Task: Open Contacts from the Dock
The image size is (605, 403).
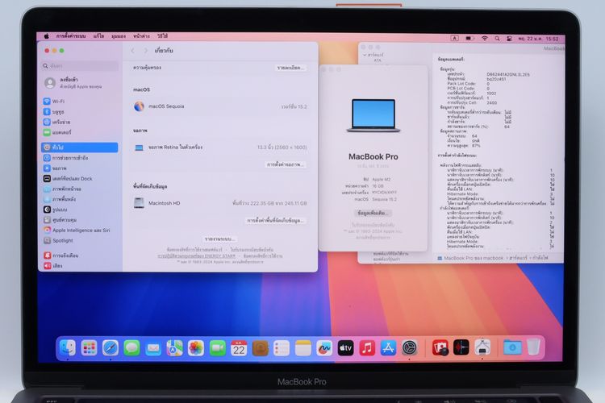Action: point(260,348)
